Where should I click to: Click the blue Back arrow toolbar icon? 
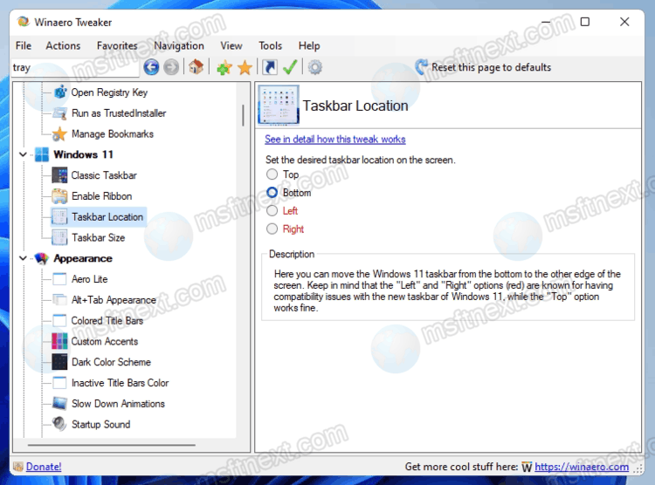151,67
